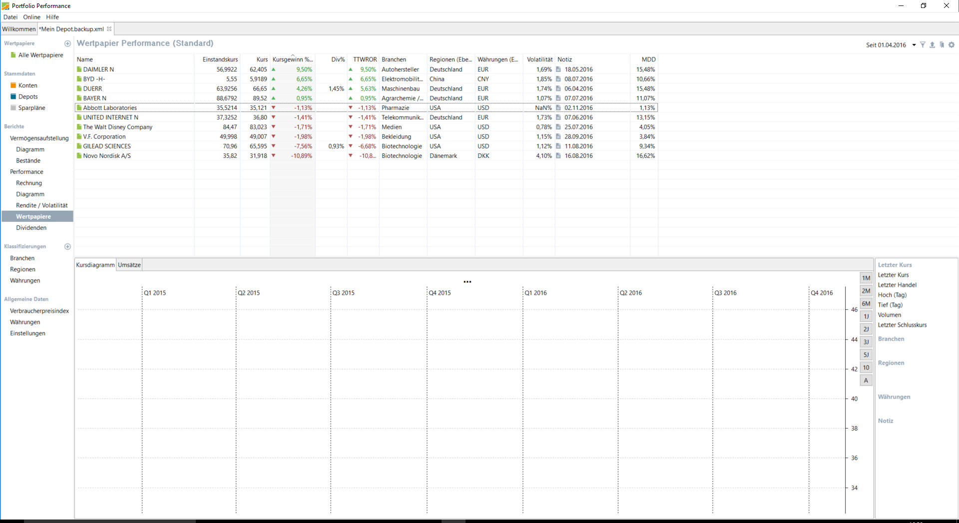Click the Q1 2016 timeline marker
959x523 pixels.
536,293
